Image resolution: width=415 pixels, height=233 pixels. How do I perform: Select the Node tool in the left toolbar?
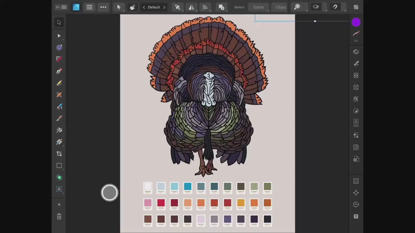[x=59, y=36]
